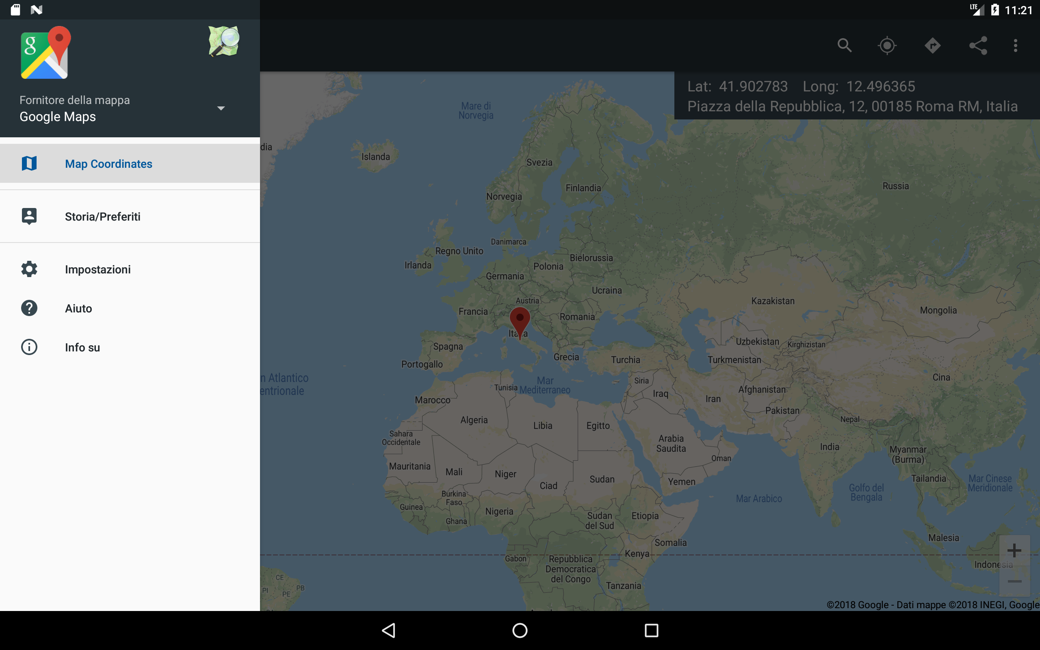
Task: Click the Fornitore della mappa label
Action: (x=75, y=100)
